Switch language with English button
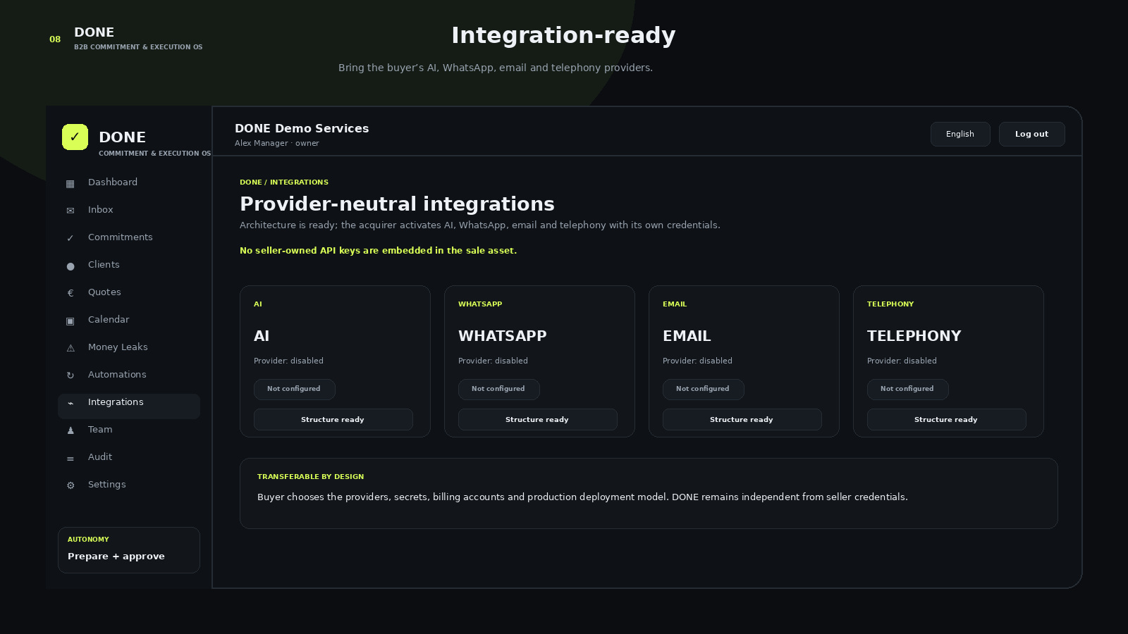This screenshot has height=634, width=1128. (x=960, y=134)
